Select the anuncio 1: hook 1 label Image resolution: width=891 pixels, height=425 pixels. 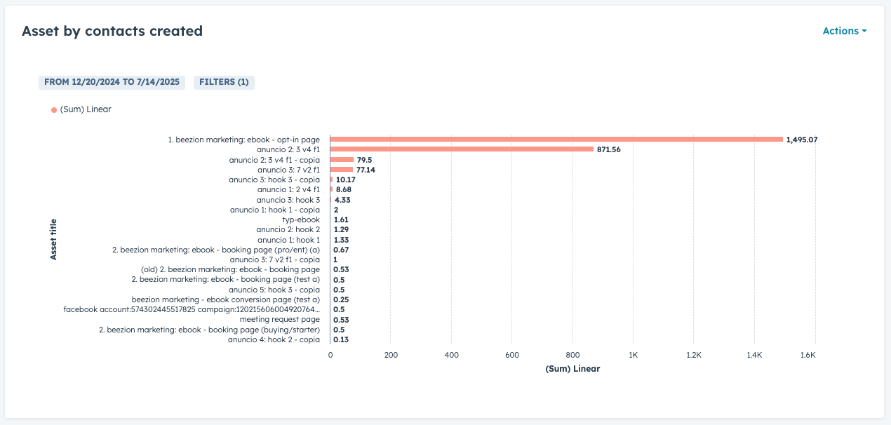288,240
